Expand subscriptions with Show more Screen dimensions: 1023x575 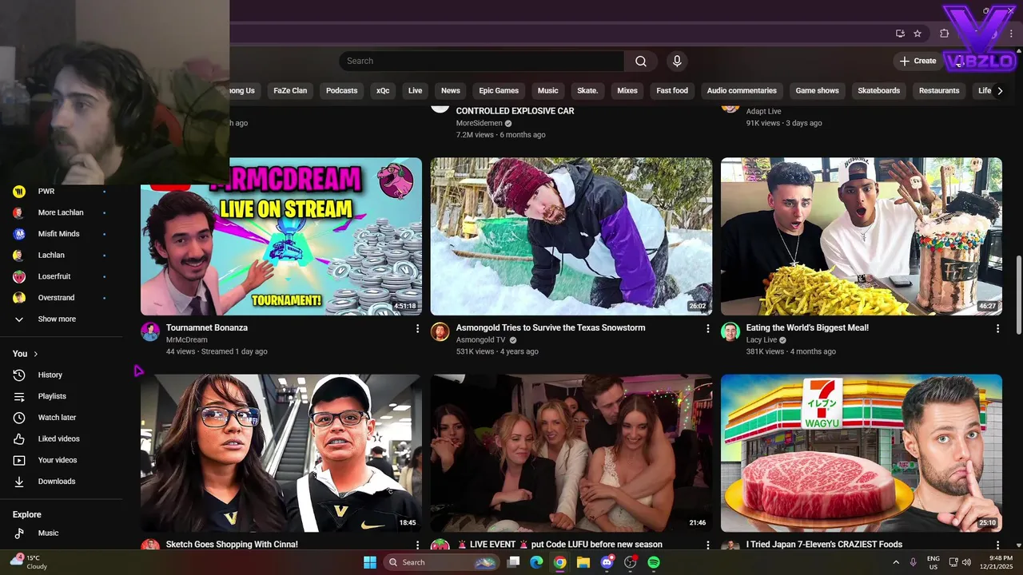click(x=61, y=319)
